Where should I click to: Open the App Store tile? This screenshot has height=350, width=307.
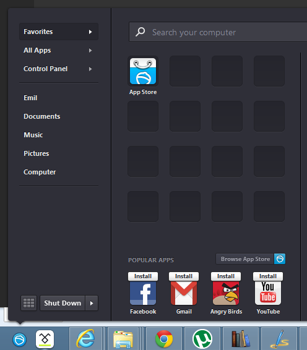pyautogui.click(x=143, y=71)
